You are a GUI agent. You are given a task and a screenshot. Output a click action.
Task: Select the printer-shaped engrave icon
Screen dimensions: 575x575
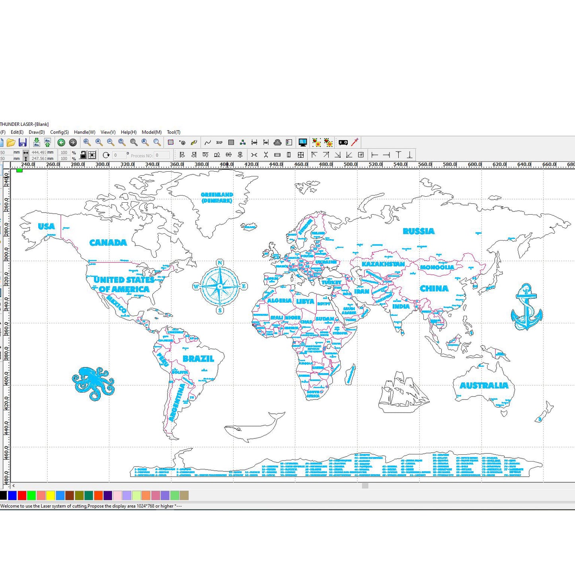coord(277,143)
